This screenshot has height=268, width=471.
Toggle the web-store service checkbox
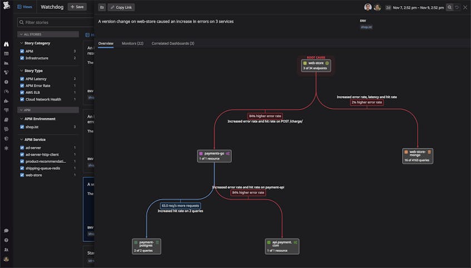tap(22, 175)
